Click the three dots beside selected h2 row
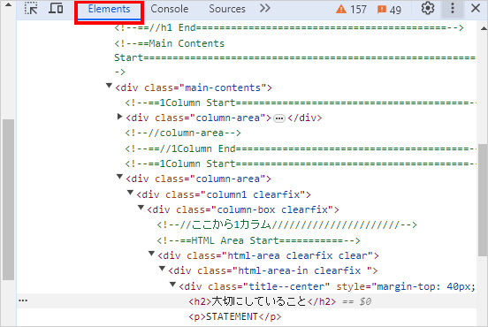The image size is (488, 327). pos(23,300)
